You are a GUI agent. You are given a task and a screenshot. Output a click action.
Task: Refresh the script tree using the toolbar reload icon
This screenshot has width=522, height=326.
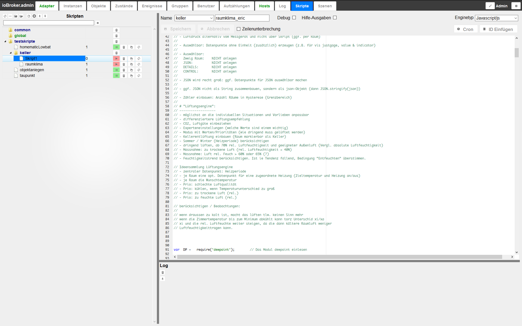[x=5, y=16]
